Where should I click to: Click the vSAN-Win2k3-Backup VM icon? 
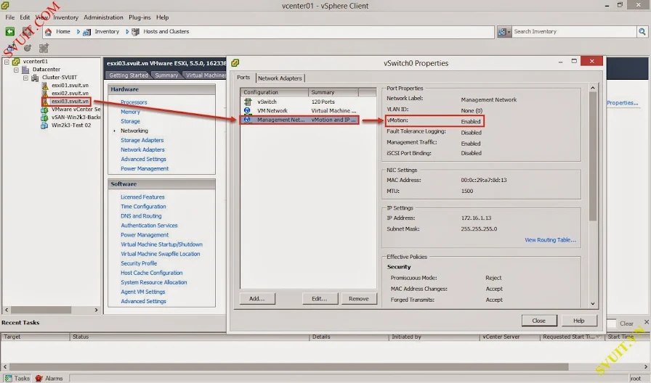point(44,118)
